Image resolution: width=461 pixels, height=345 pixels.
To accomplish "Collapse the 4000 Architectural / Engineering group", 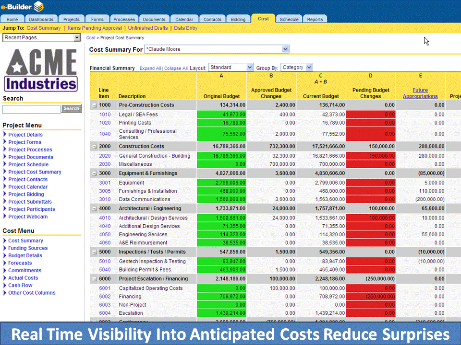I will (94, 208).
